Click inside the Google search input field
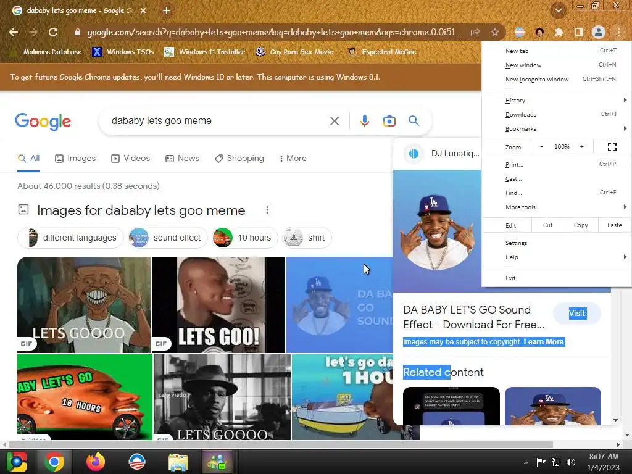The image size is (632, 474). pyautogui.click(x=218, y=121)
